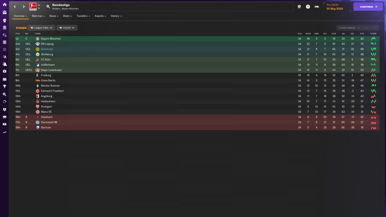The image size is (386, 217).
Task: Open the Hoffenheim team link
Action: [48, 65]
